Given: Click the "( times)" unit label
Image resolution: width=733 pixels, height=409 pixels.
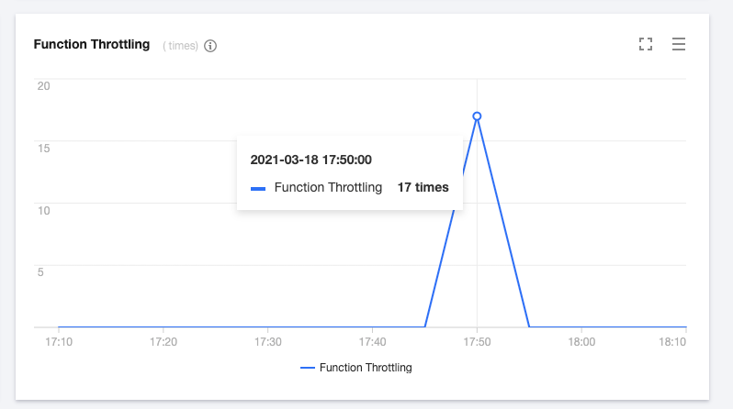Looking at the screenshot, I should [181, 46].
